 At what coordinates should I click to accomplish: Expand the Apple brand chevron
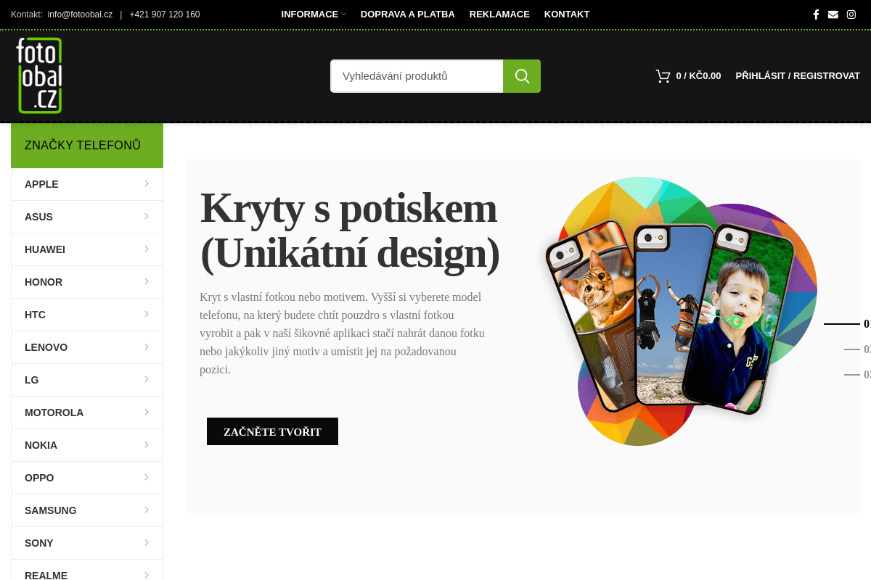(147, 184)
